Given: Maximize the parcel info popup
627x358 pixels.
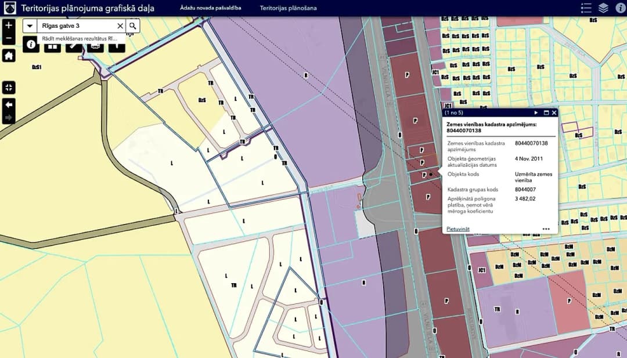Looking at the screenshot, I should point(546,113).
